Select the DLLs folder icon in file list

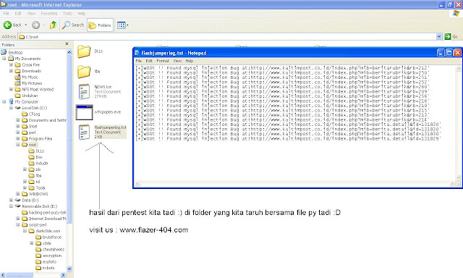point(84,51)
